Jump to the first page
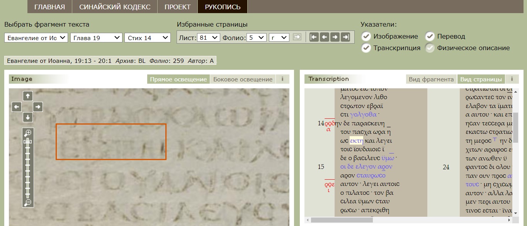 pos(314,37)
